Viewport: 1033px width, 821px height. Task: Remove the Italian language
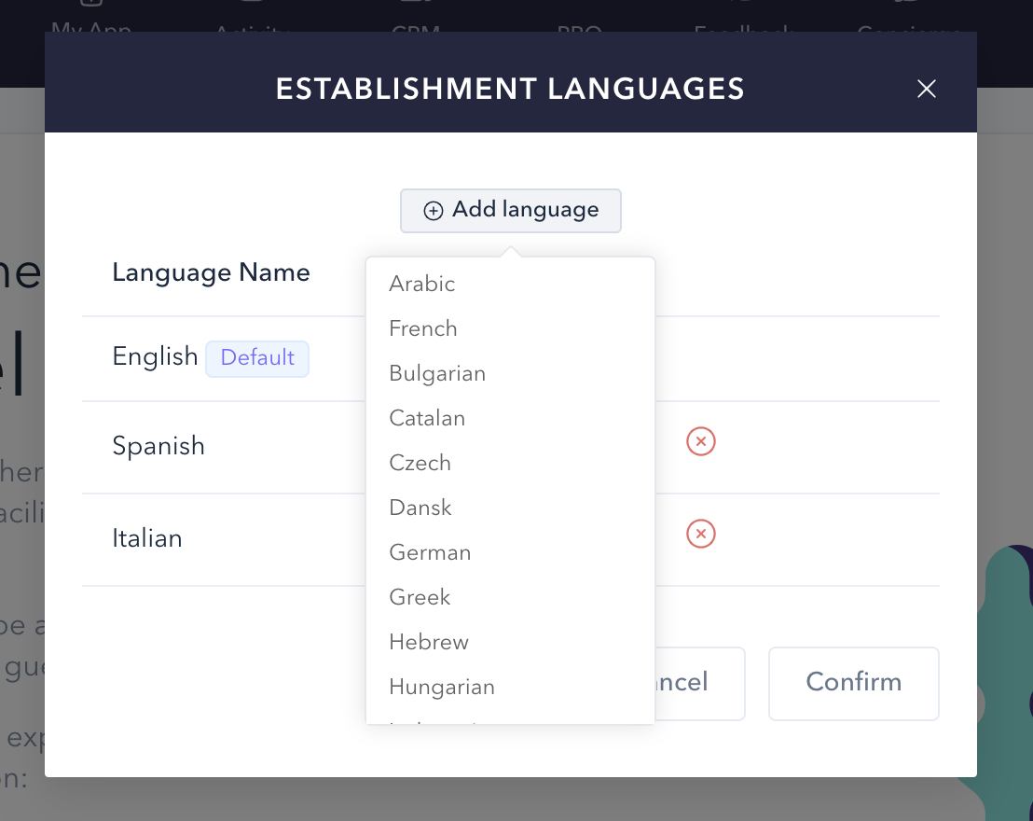(x=701, y=534)
